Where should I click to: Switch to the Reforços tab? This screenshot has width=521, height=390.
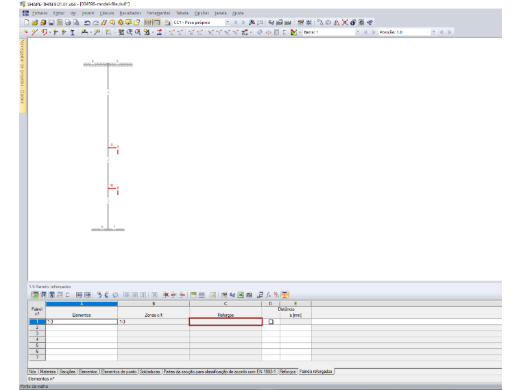tap(288, 372)
